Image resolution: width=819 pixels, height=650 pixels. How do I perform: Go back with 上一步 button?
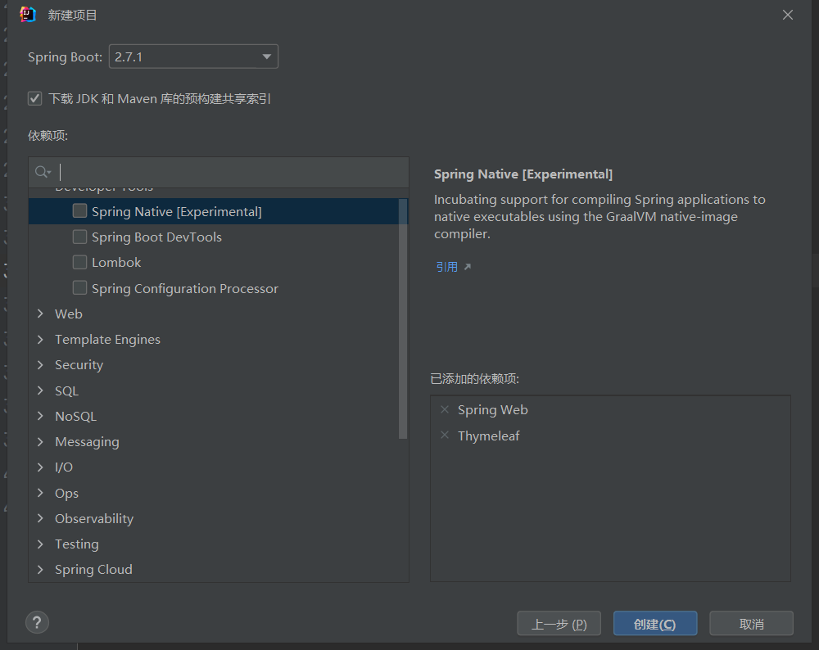(x=559, y=624)
